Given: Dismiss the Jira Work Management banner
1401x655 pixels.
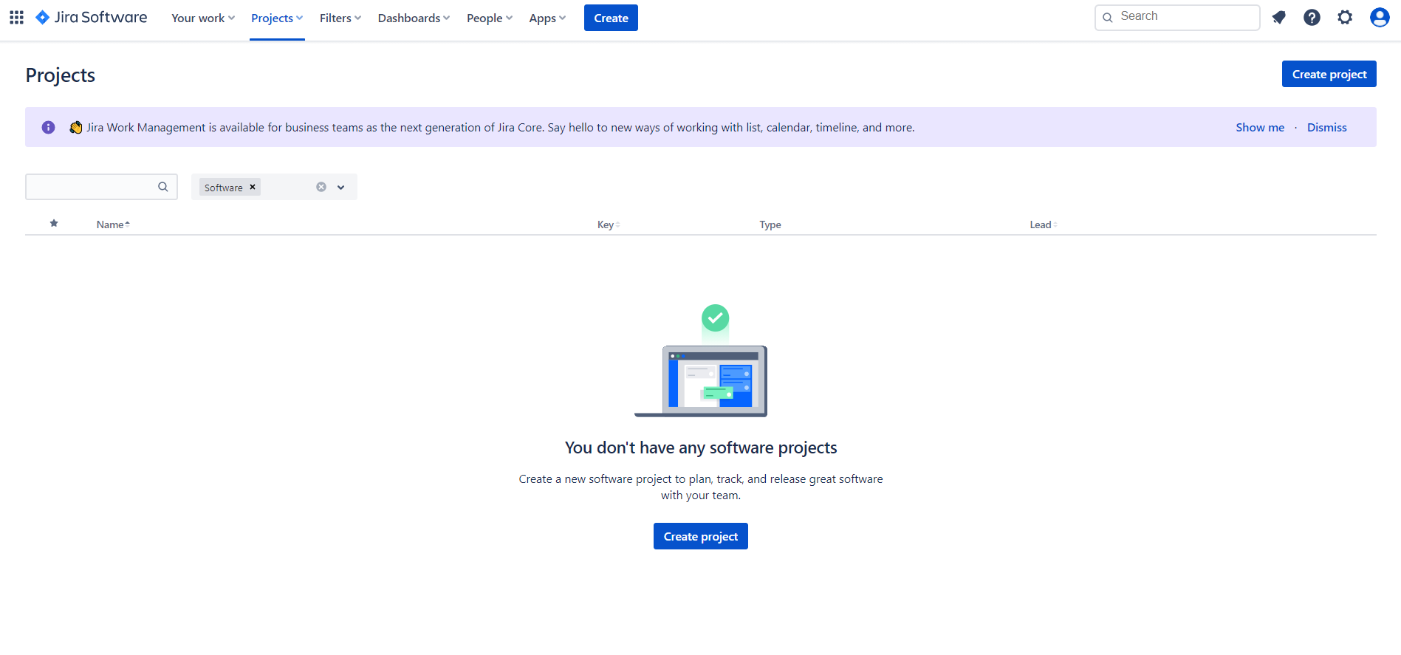Looking at the screenshot, I should (x=1326, y=127).
